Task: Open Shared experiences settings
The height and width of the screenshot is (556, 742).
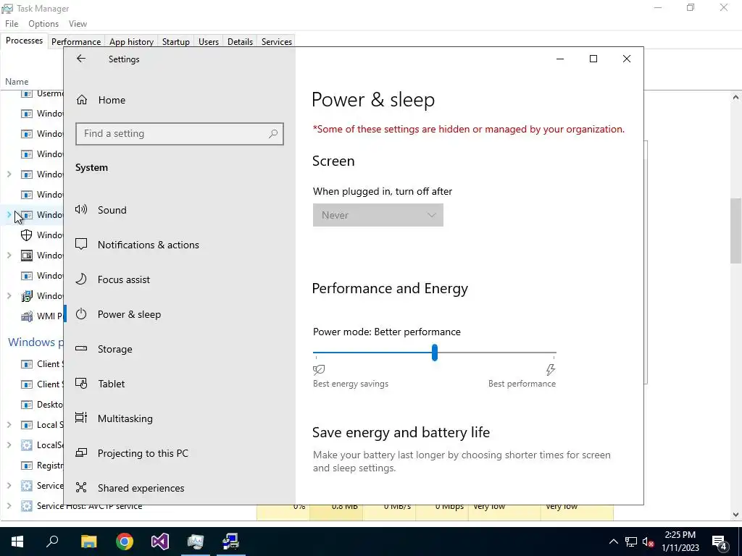Action: click(141, 488)
